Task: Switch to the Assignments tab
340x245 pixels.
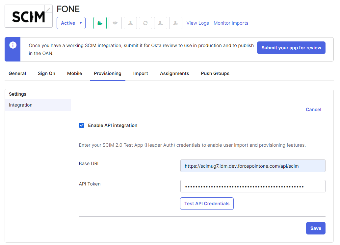Action: (x=174, y=73)
